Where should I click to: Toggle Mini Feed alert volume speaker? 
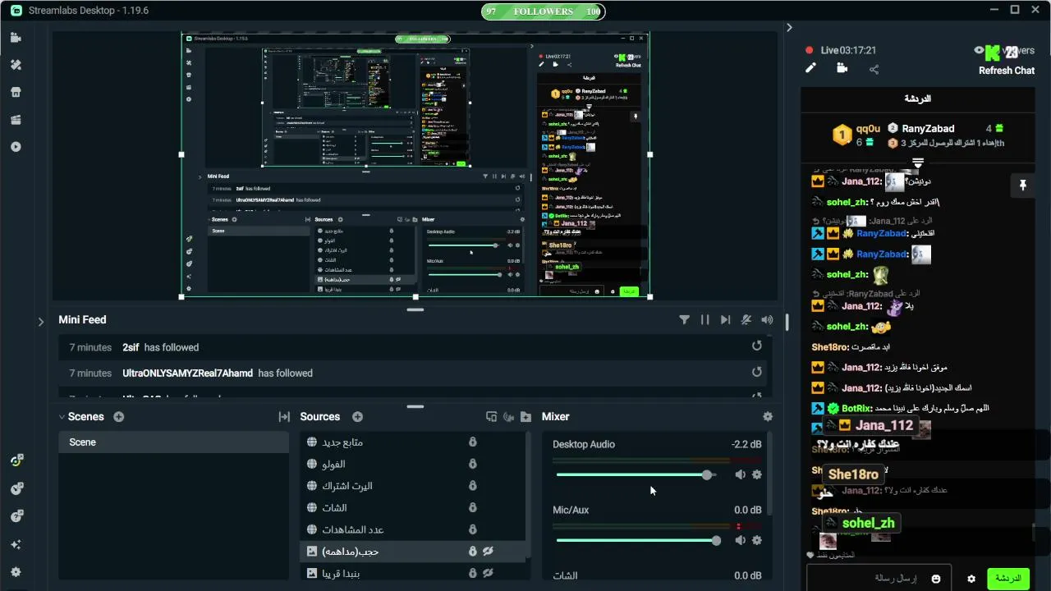click(x=767, y=320)
